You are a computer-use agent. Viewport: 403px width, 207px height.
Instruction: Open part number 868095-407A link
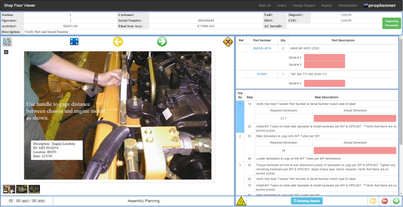pyautogui.click(x=262, y=48)
